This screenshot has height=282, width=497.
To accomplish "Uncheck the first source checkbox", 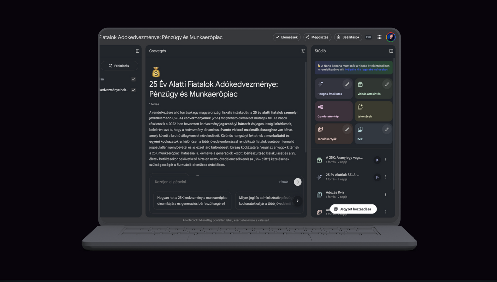I will [133, 79].
